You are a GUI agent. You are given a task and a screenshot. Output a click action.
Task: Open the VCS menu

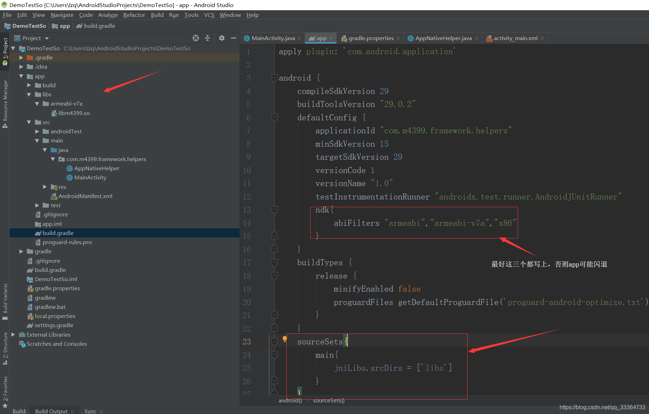[x=209, y=15]
